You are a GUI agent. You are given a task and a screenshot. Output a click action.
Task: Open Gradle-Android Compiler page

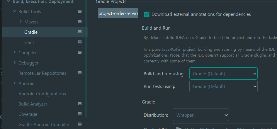[x=44, y=124]
